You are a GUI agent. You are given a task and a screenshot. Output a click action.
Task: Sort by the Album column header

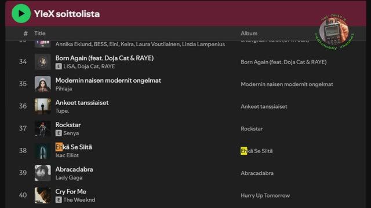coord(249,34)
